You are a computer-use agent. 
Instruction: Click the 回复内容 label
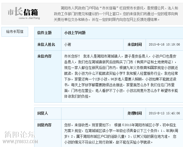(44, 125)
